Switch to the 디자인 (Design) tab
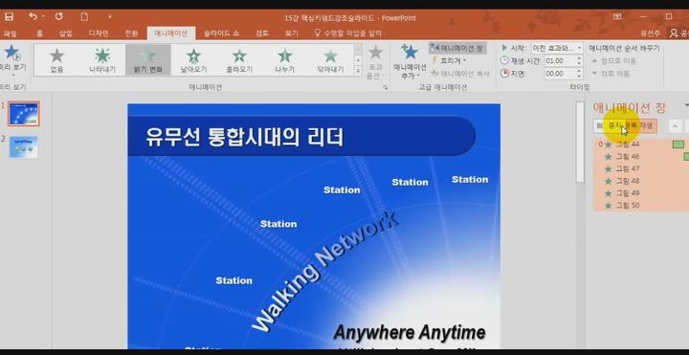The height and width of the screenshot is (355, 689). pos(99,33)
